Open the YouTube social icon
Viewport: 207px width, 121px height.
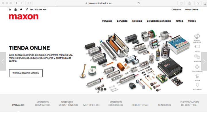16,10
